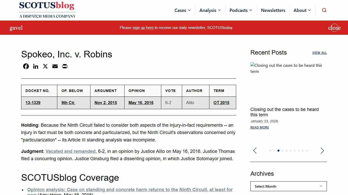Dismiss the red newsletter banner

click(x=334, y=28)
